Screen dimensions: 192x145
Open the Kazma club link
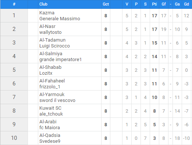47,13
